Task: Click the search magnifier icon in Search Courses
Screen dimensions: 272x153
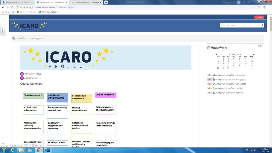Action: (x=262, y=25)
